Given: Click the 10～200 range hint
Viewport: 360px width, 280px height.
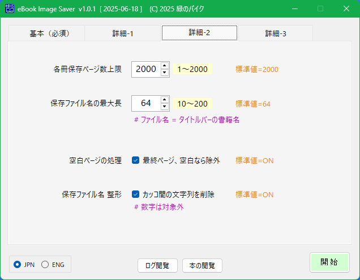Looking at the screenshot, I should (192, 104).
